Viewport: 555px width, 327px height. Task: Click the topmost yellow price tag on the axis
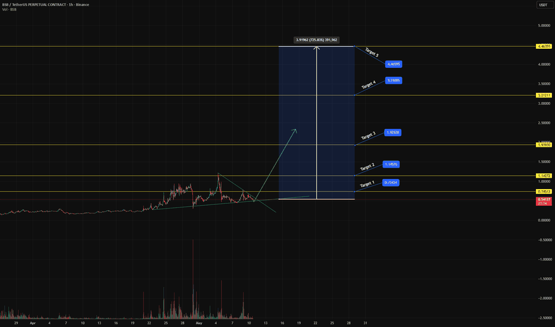point(544,46)
